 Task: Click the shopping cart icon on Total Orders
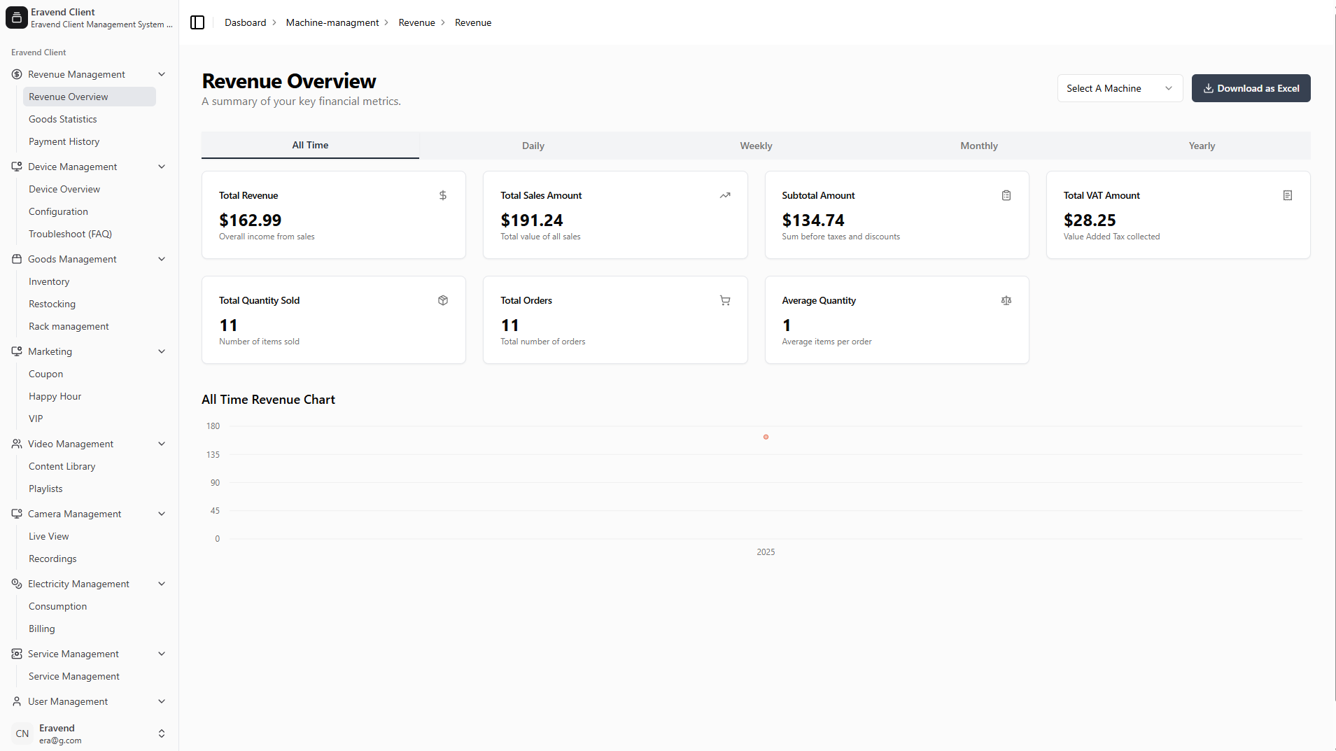tap(725, 300)
